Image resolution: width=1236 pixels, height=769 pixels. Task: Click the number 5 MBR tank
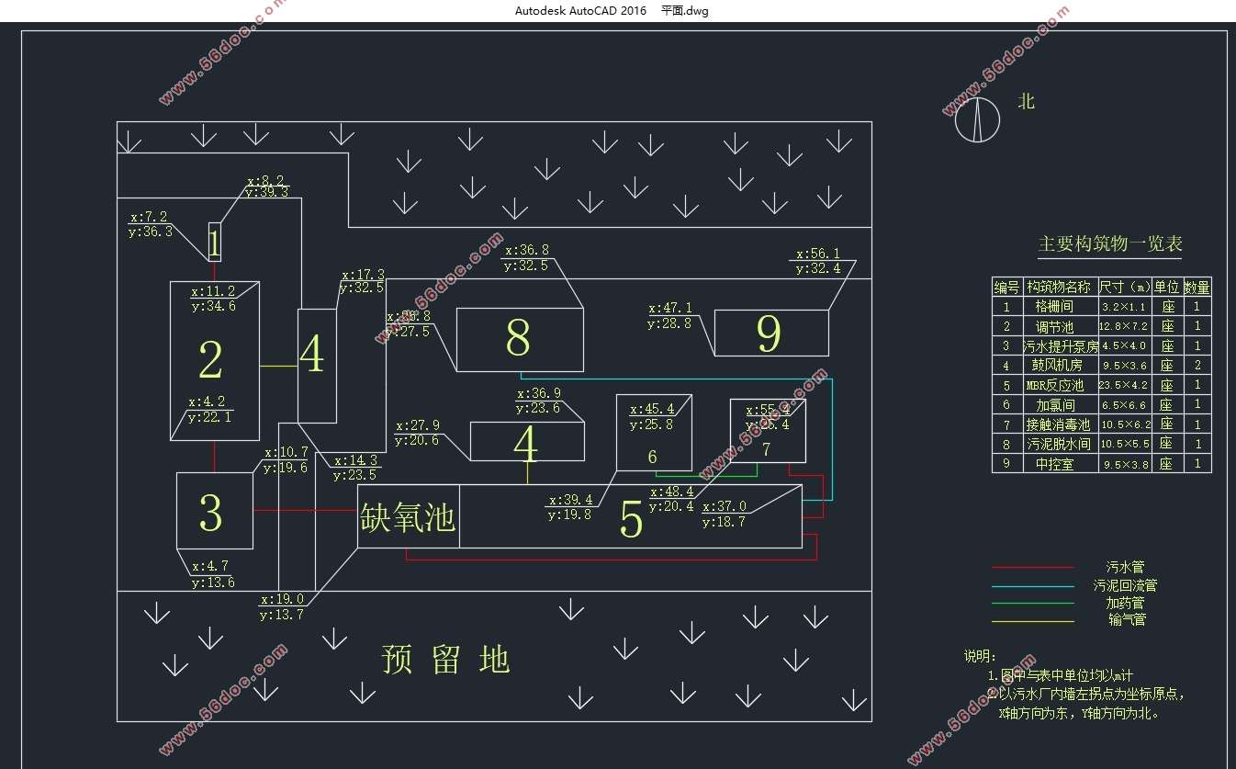click(630, 516)
